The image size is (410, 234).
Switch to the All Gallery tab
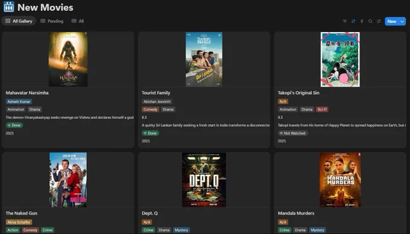pos(19,21)
